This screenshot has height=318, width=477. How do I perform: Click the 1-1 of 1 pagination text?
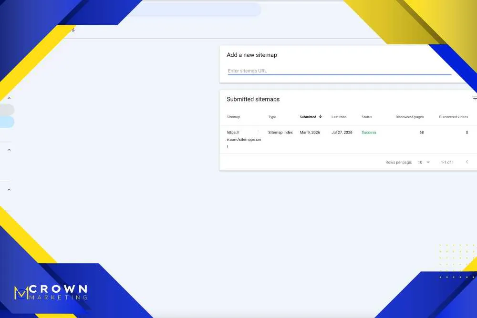pos(447,163)
